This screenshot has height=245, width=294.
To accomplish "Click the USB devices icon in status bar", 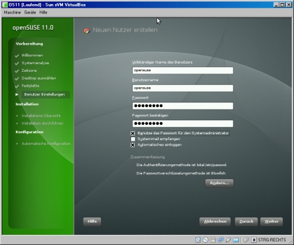I will 228,240.
